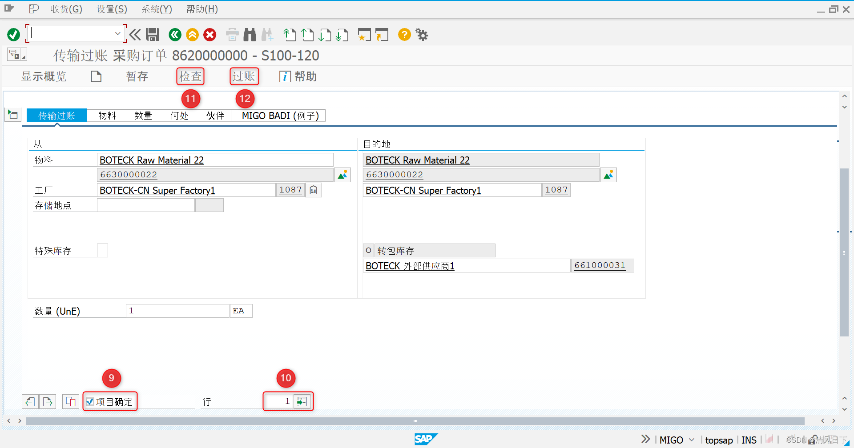Screen dimensions: 854x448
Task: Click the source material name field
Action: (215, 160)
